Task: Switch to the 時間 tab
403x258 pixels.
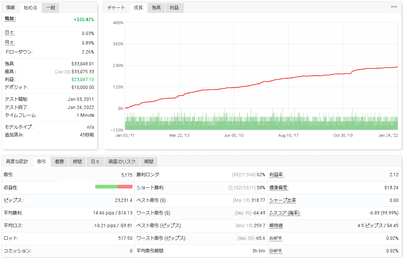Action: click(77, 161)
